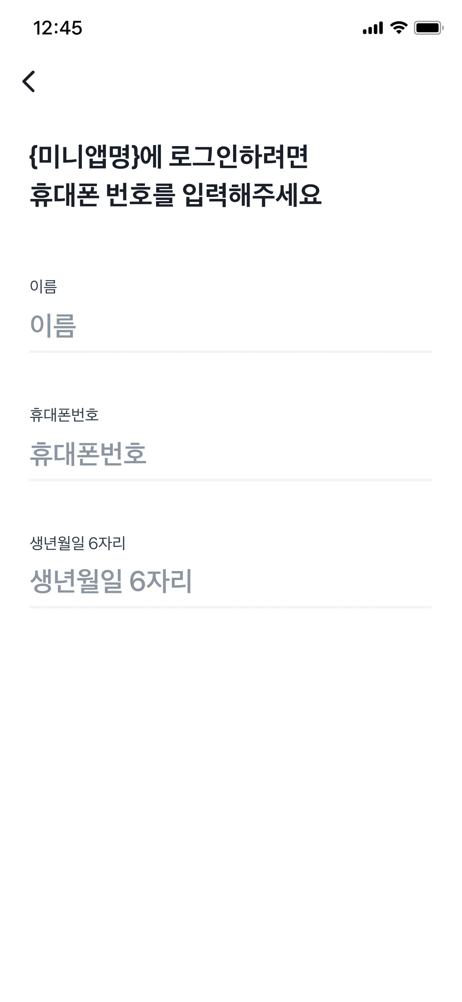Tap the small 휴대폰번호 field label
Viewport: 462px width, 1002px height.
pyautogui.click(x=64, y=415)
